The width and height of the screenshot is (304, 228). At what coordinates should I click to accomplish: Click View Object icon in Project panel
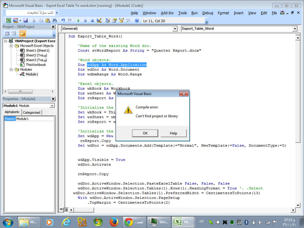[x=14, y=33]
